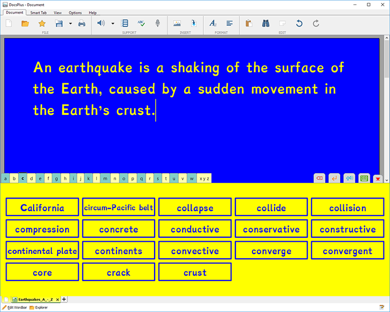The height and width of the screenshot is (312, 390).
Task: Click the microphone voice note icon
Action: tap(158, 23)
